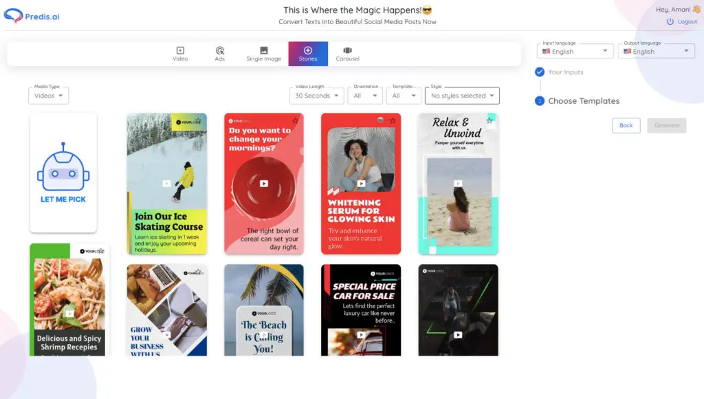Expand the Template dropdown

click(x=404, y=96)
